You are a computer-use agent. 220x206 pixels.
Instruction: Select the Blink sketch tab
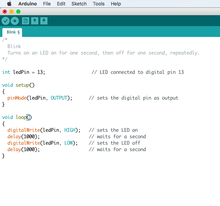[x=12, y=33]
